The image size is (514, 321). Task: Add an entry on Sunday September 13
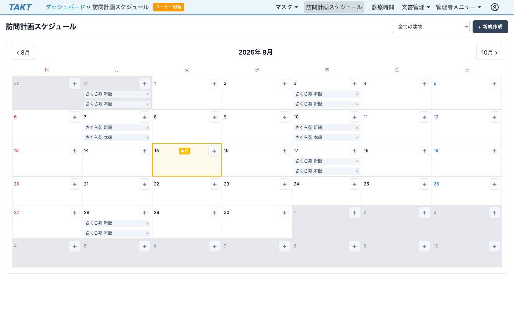(x=75, y=151)
